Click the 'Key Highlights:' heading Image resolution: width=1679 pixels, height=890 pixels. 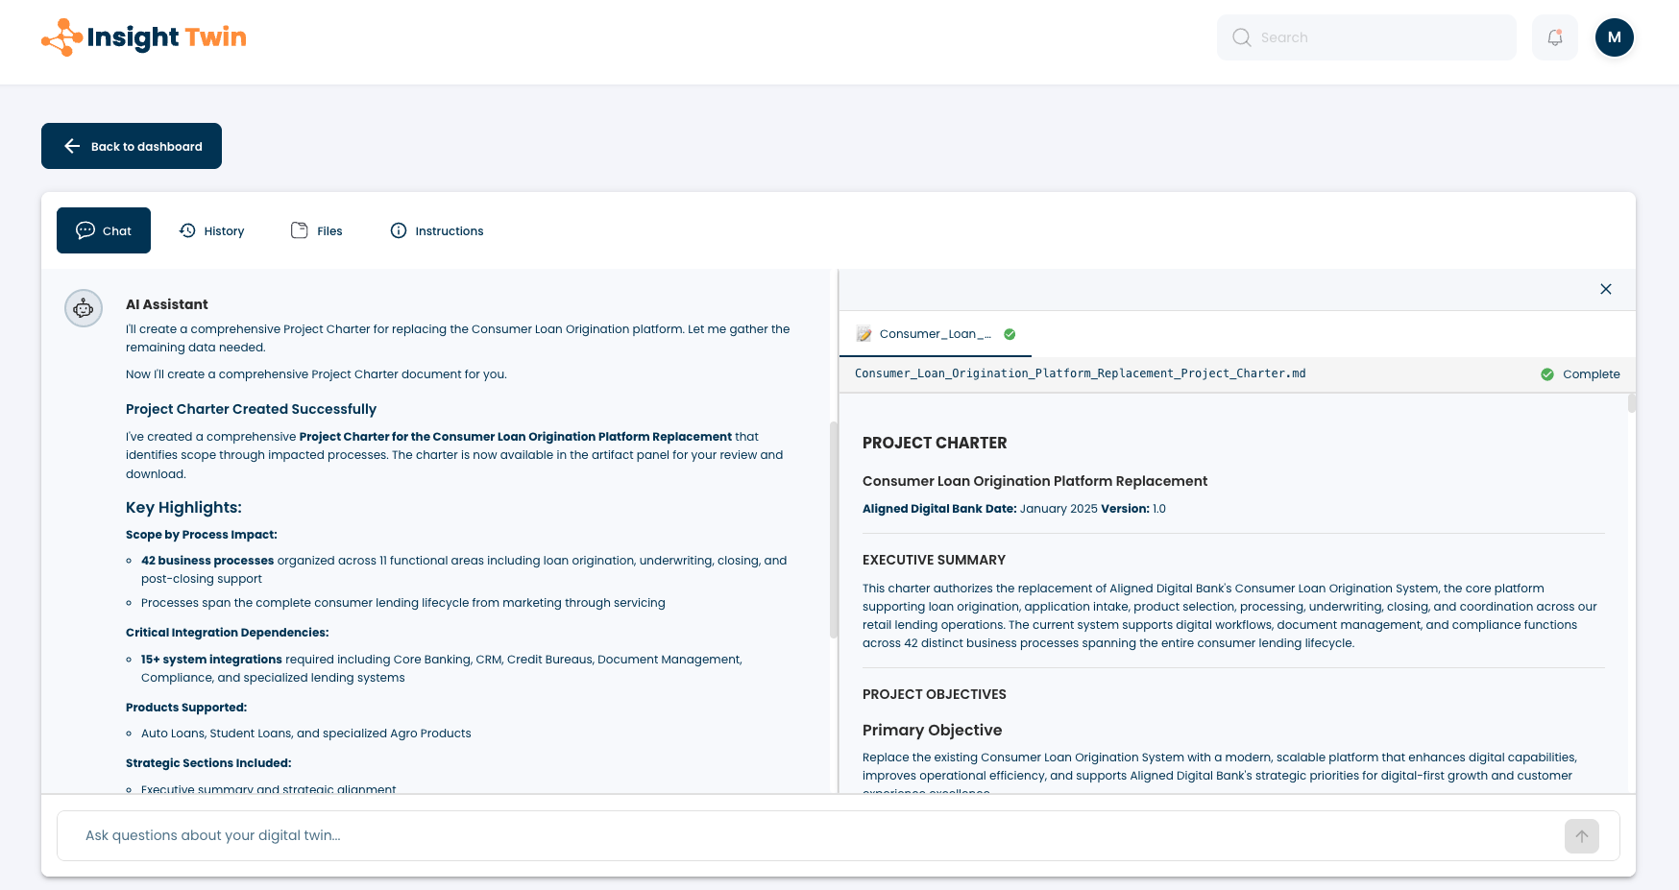click(x=183, y=508)
